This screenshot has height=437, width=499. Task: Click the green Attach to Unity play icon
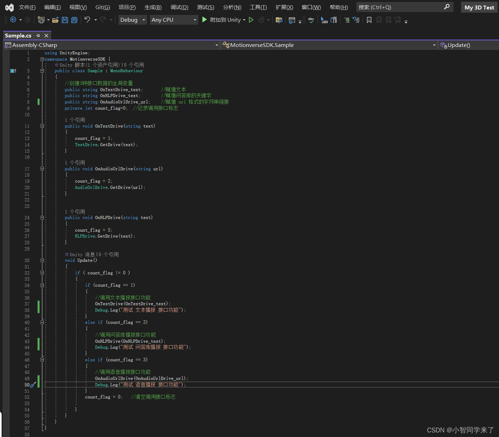click(x=205, y=20)
